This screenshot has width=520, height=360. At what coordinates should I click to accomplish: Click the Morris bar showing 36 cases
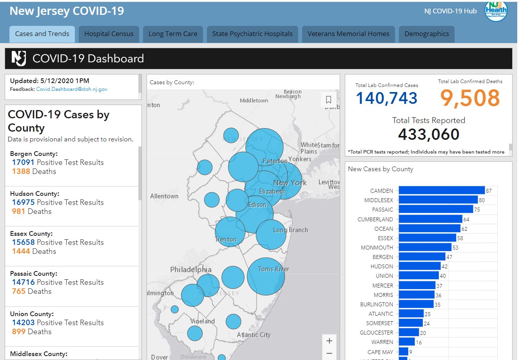pyautogui.click(x=417, y=295)
